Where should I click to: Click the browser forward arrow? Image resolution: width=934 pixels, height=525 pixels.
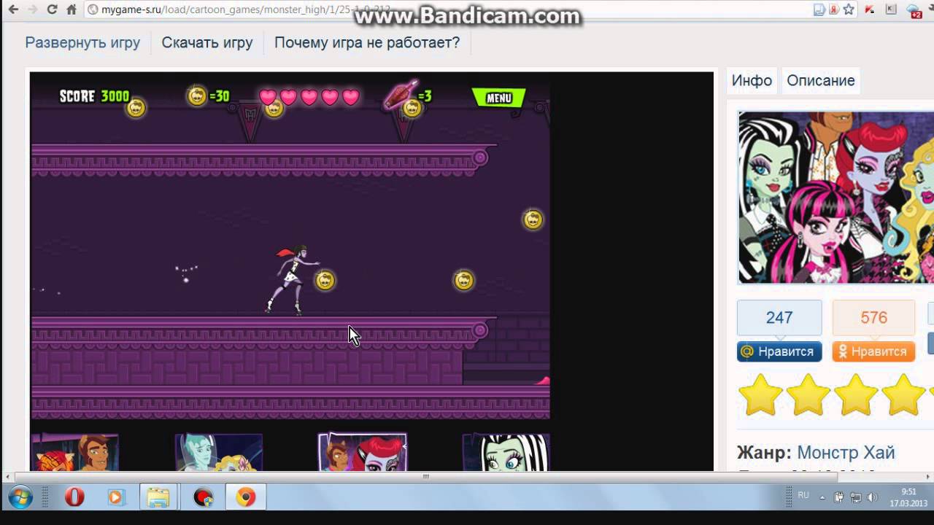coord(32,10)
